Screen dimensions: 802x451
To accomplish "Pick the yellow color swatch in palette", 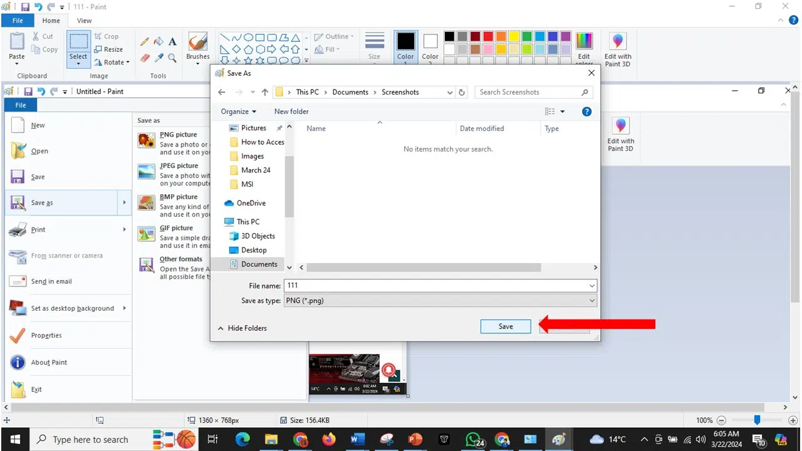I will click(x=514, y=36).
